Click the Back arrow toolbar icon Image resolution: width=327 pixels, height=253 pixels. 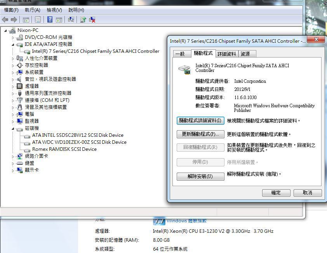tap(5, 19)
